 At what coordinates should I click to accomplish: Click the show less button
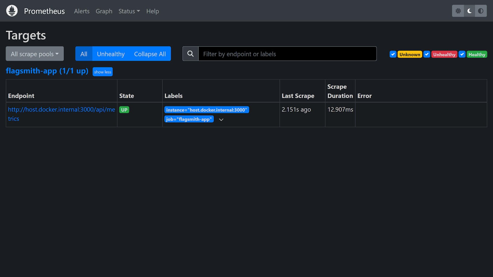tap(103, 72)
